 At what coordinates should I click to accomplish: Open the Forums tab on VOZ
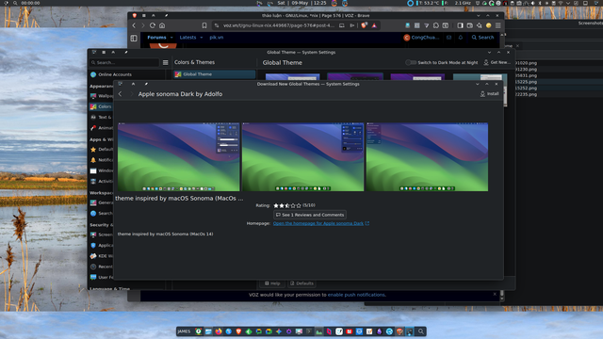coord(156,38)
